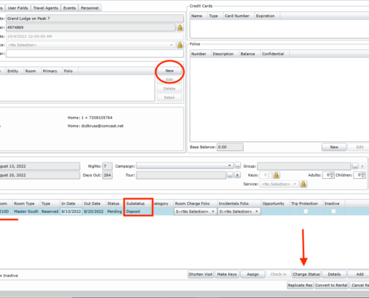Open Group browse ellipsis button
The width and height of the screenshot is (369, 298).
pos(355,166)
